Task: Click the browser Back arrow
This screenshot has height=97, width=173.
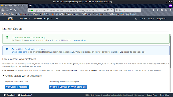Action: (x=3, y=10)
